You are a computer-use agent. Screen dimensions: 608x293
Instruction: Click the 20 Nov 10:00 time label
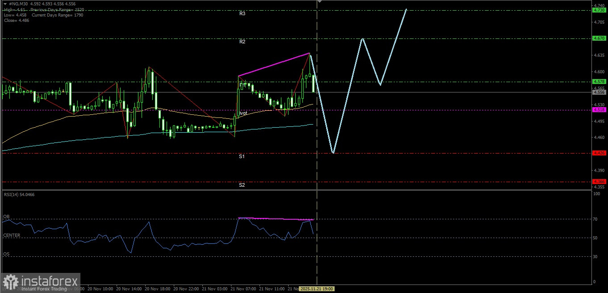point(101,289)
